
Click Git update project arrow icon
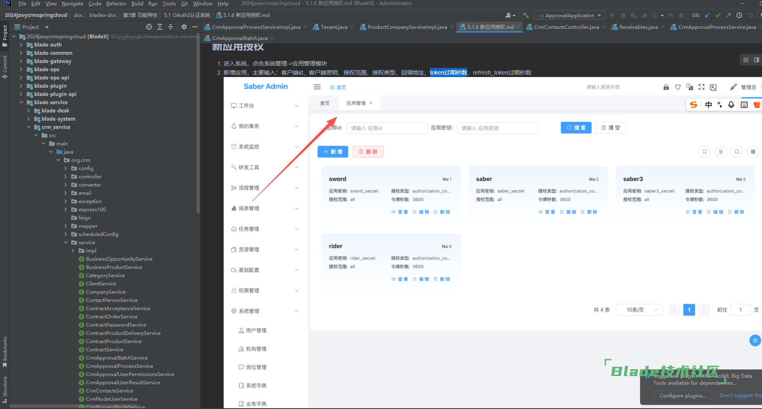tap(707, 15)
